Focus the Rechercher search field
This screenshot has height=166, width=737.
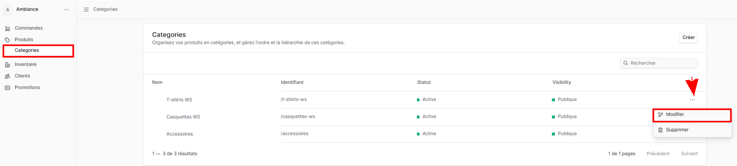pyautogui.click(x=659, y=63)
